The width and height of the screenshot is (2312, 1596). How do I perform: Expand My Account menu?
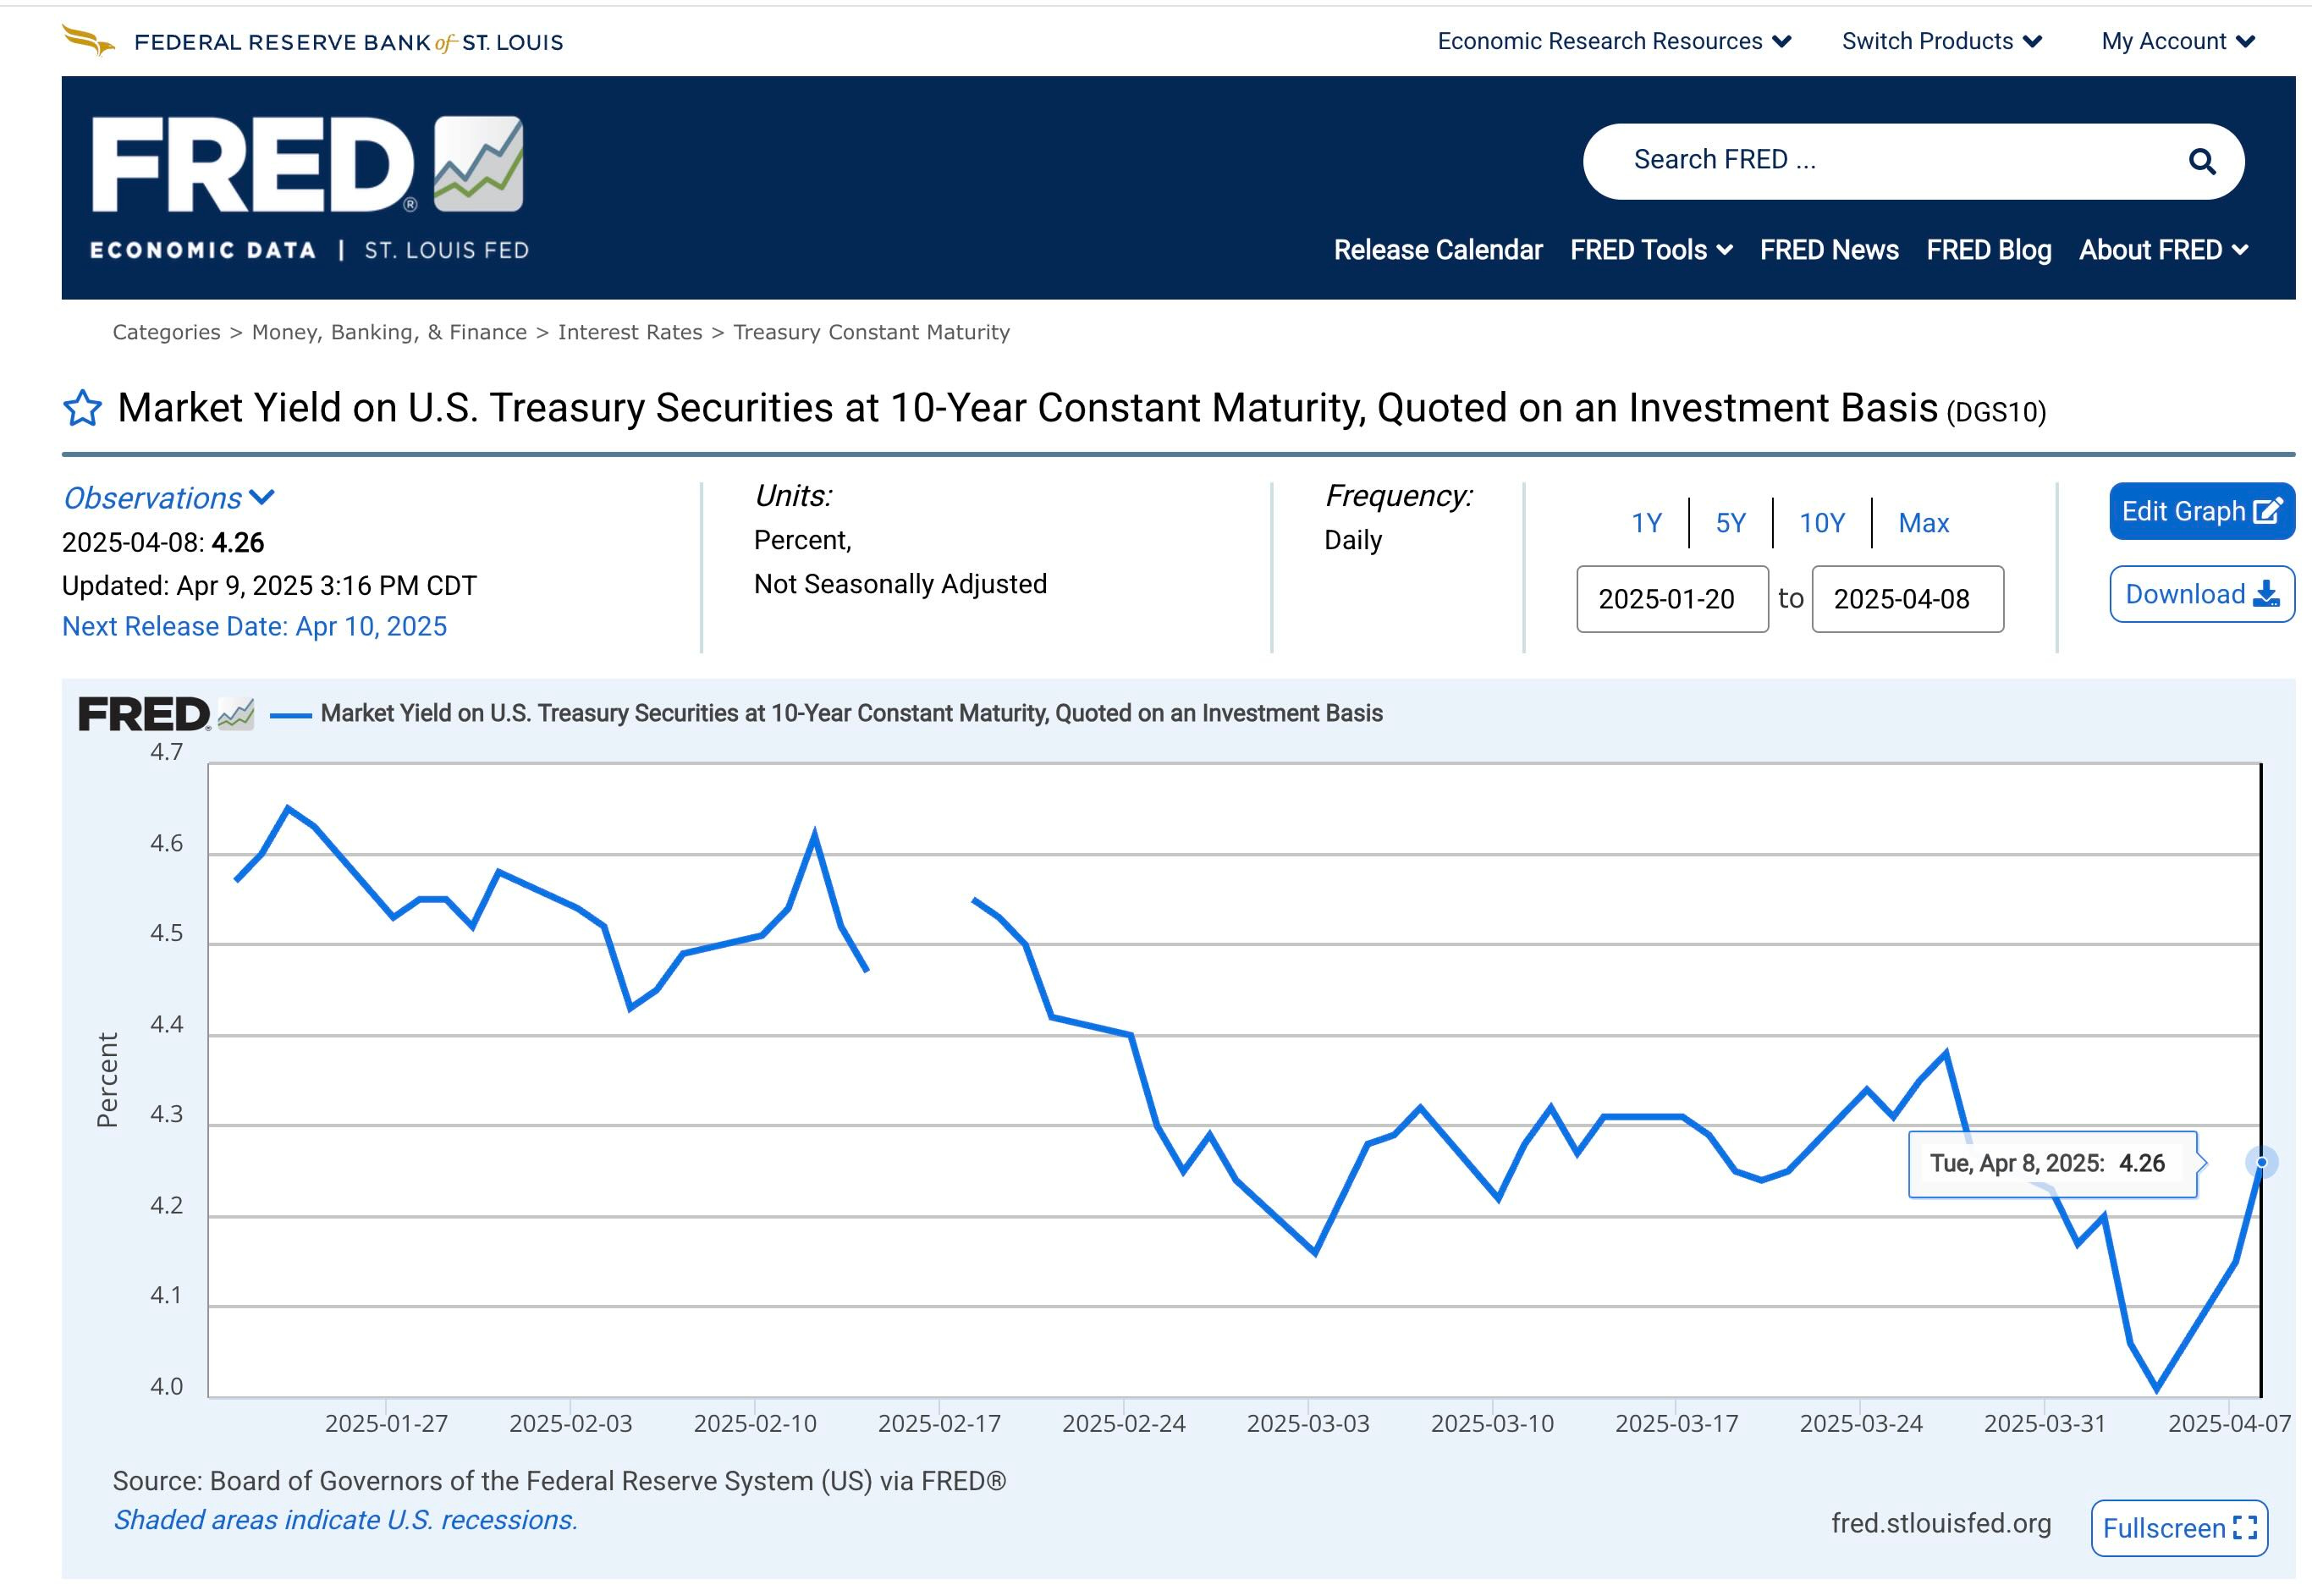[x=2177, y=41]
